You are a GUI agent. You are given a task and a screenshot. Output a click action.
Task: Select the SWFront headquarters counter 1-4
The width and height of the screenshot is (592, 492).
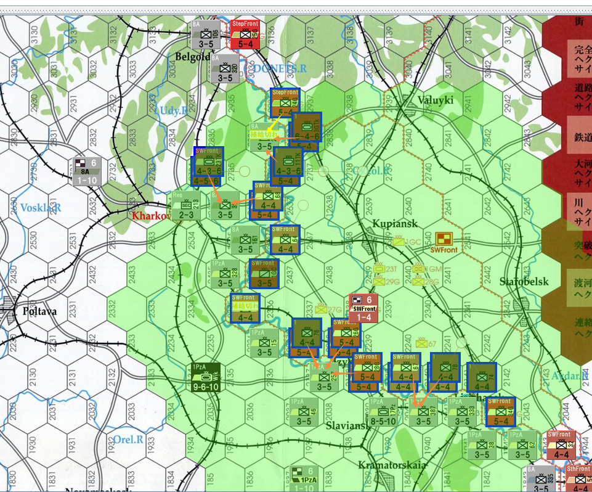(363, 308)
